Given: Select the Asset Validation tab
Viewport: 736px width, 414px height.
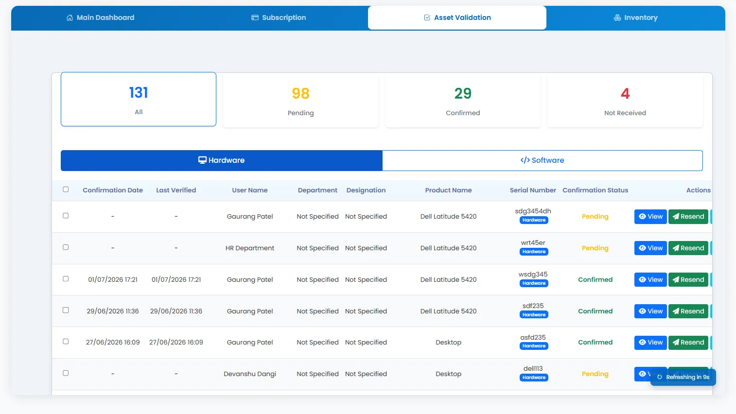Looking at the screenshot, I should point(457,17).
